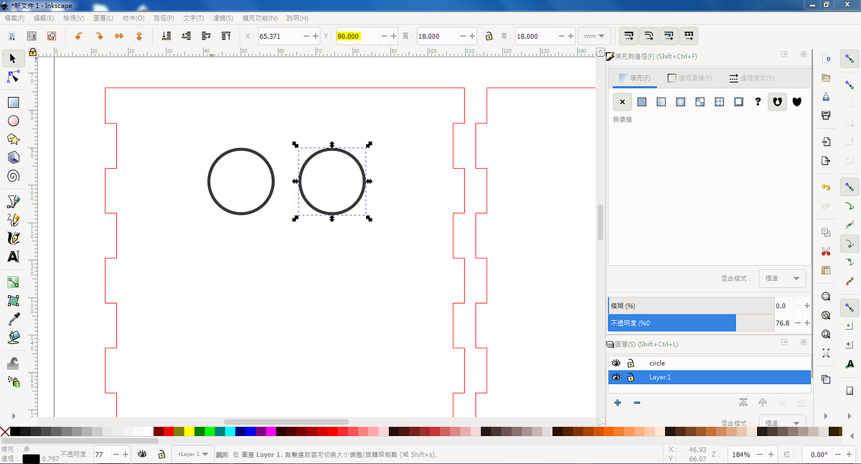This screenshot has width=861, height=464.
Task: Click the Print document icon
Action: pyautogui.click(x=826, y=115)
